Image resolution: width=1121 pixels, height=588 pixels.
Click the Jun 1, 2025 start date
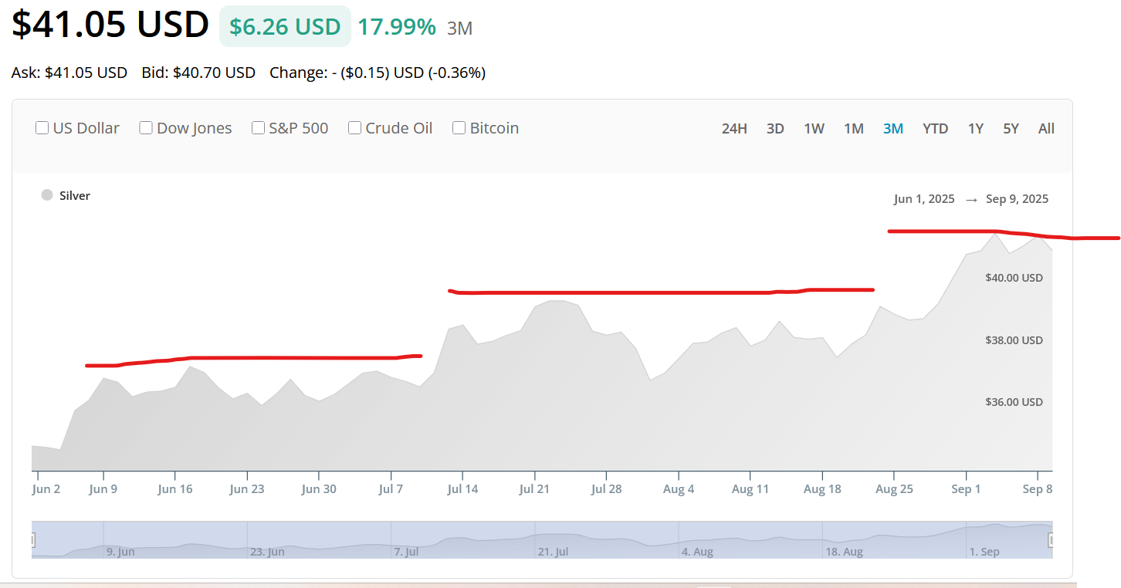coord(924,199)
